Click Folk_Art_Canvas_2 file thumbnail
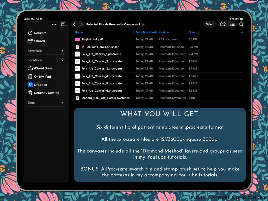This screenshot has height=201, width=268. 77,61
